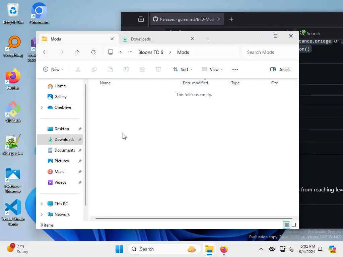Open Notepad++ desktop shortcut
This screenshot has height=257, width=343.
pos(13,145)
